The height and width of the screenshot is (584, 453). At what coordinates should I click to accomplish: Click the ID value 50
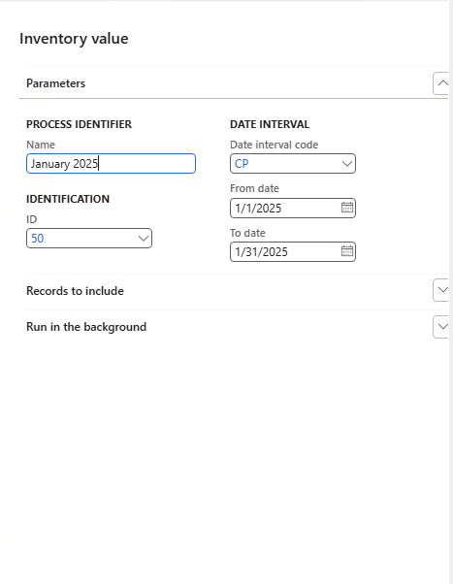point(38,239)
